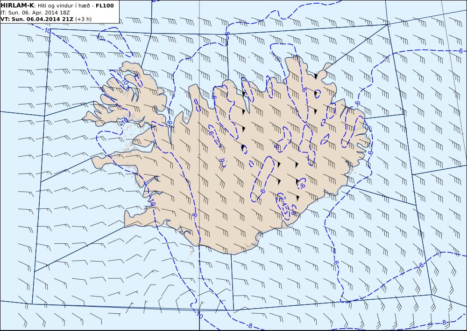Click the FL100 flight level label
Viewport: 467px width, 331px height.
105,6
